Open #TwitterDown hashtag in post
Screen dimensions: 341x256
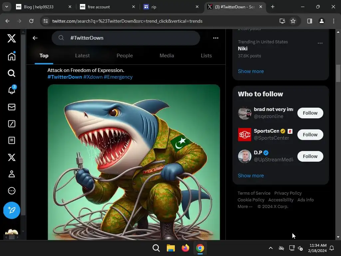coord(65,77)
